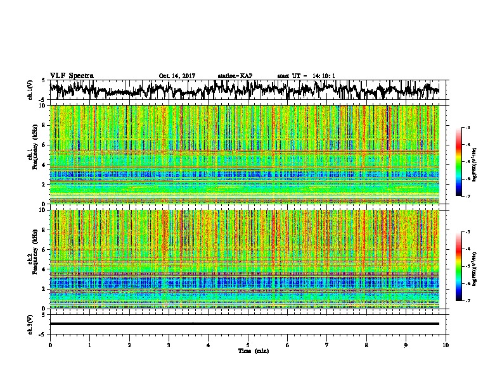Click the "ch.1(V)" axis label at top

pyautogui.click(x=30, y=90)
